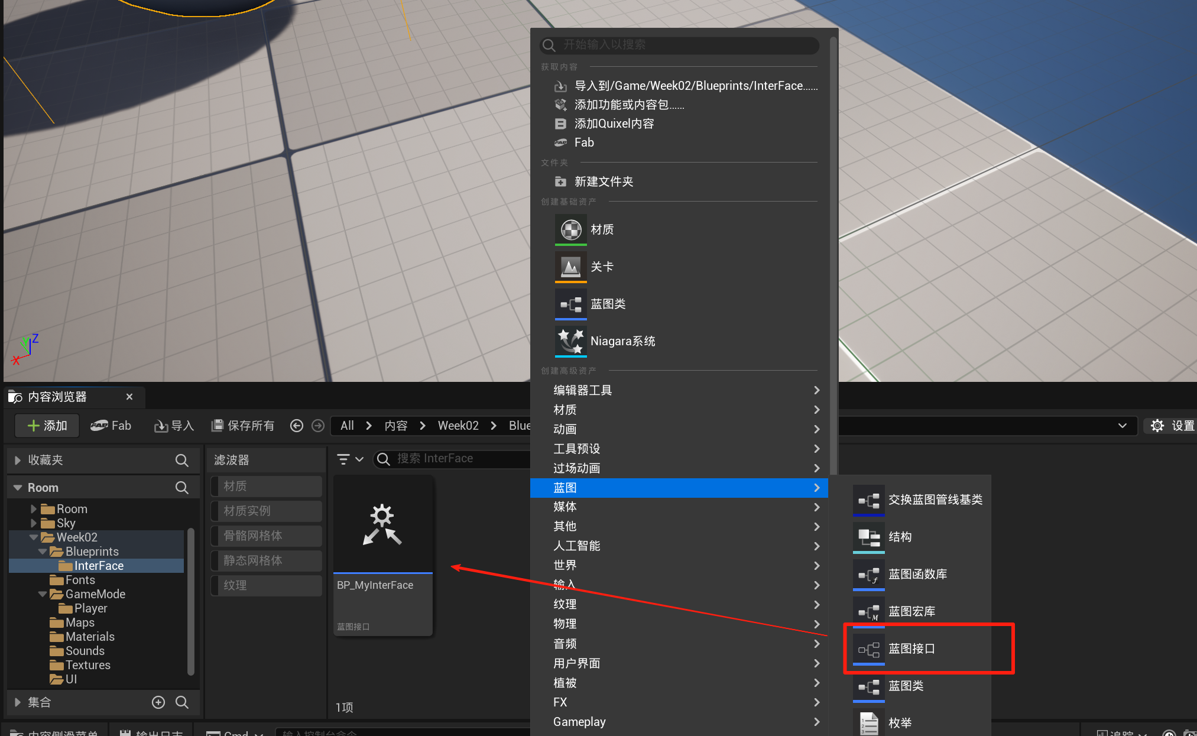Screen dimensions: 1197x736
Task: Click the 材质 material sphere icon
Action: (570, 229)
